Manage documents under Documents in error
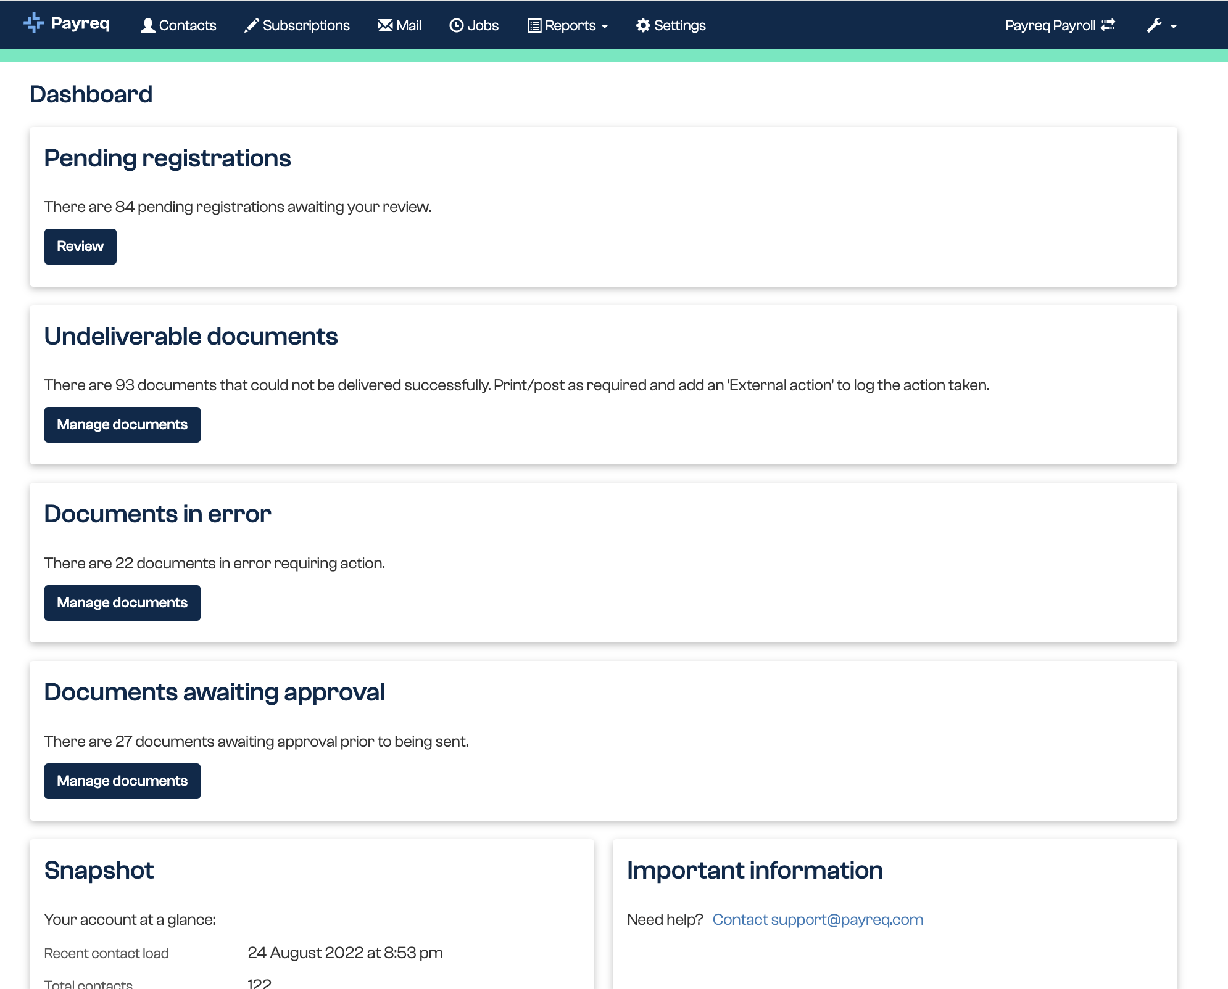The width and height of the screenshot is (1228, 989). (x=122, y=602)
